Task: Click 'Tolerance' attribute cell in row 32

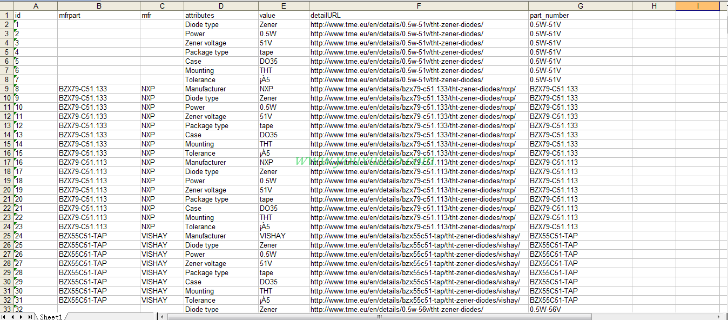Action: coord(221,301)
